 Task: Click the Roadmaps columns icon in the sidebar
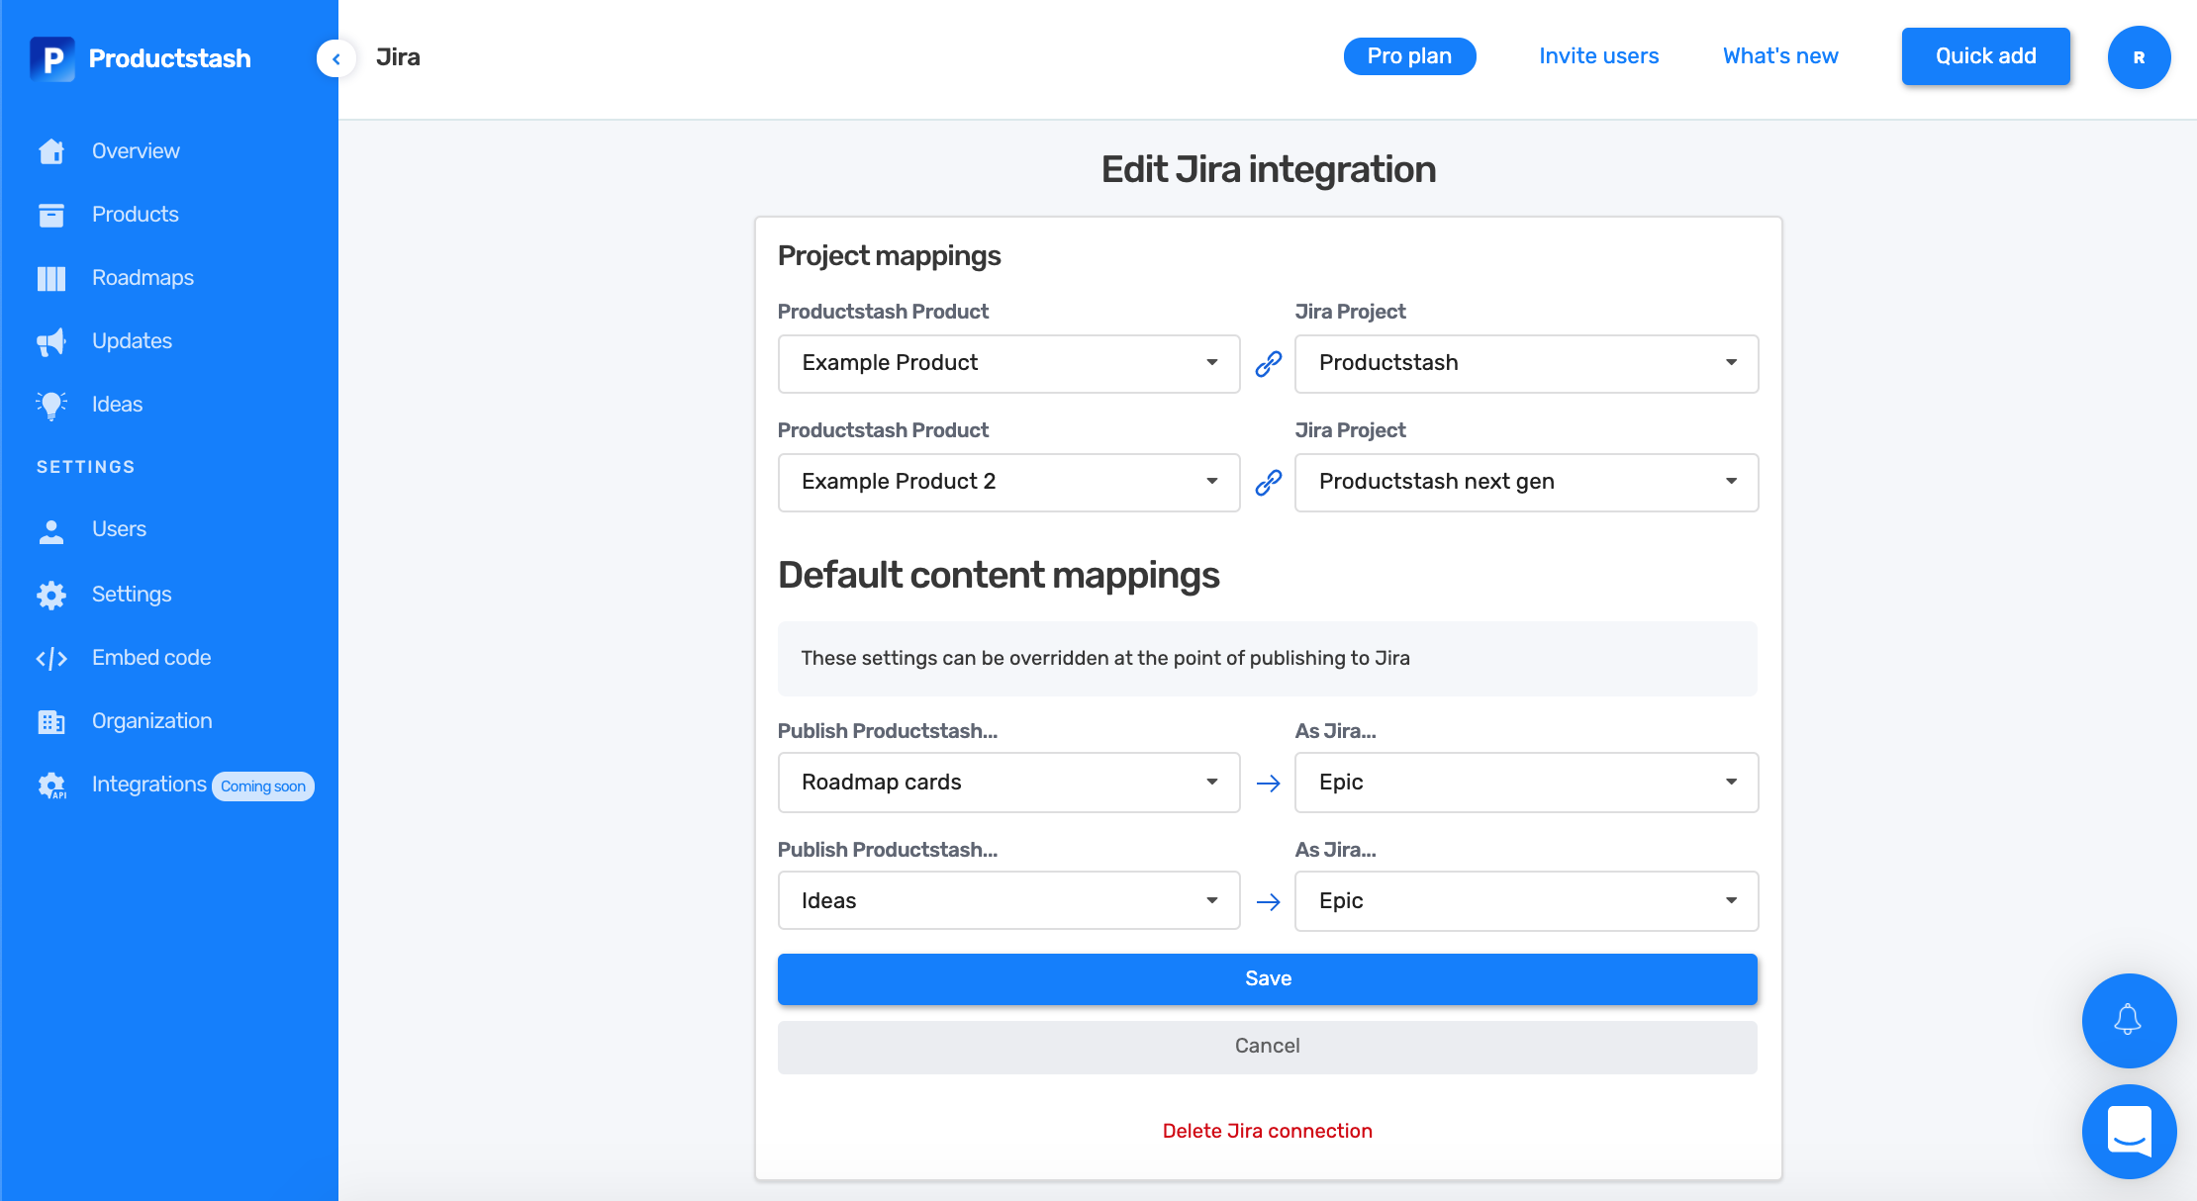(51, 278)
